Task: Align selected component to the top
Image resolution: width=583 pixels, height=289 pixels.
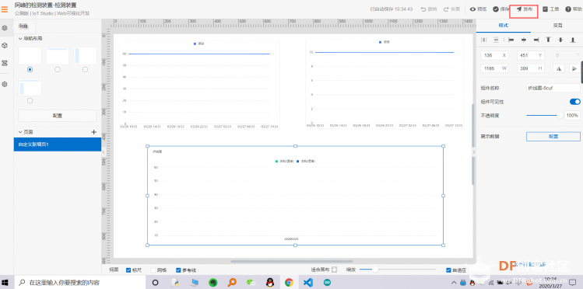Action: (x=548, y=40)
